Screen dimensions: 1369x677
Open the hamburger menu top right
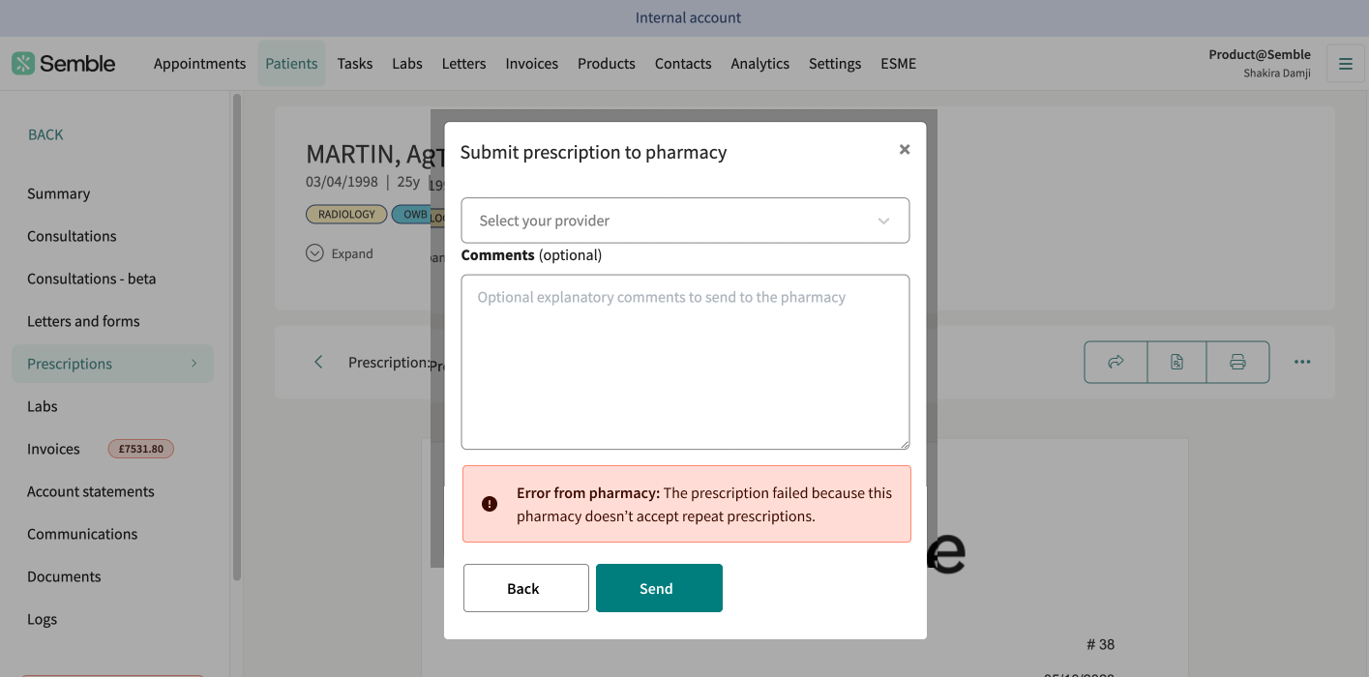pyautogui.click(x=1345, y=64)
